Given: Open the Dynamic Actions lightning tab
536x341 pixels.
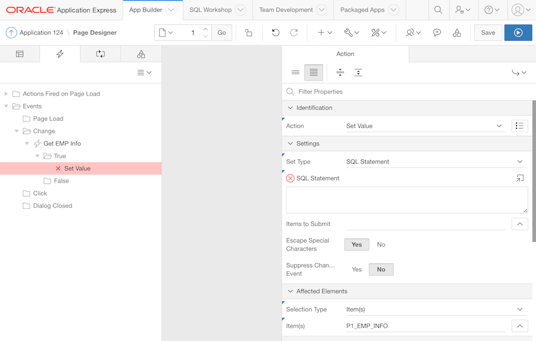Looking at the screenshot, I should 60,54.
